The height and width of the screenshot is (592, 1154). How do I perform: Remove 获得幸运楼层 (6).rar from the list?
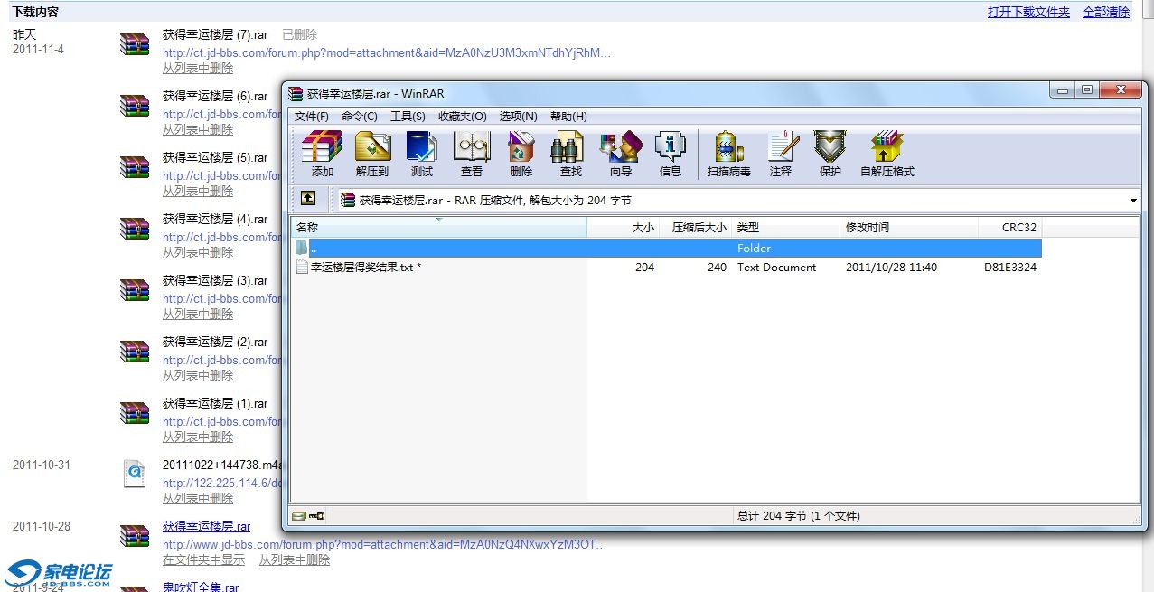pyautogui.click(x=198, y=129)
